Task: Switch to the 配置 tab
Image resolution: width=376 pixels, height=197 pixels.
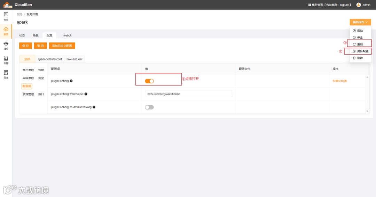Action: pos(49,35)
